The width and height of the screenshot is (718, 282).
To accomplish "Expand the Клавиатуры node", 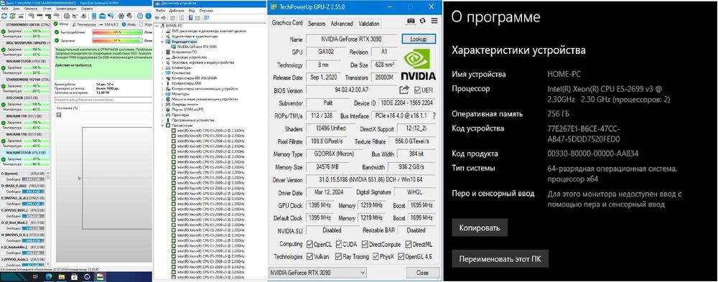I will 162,67.
